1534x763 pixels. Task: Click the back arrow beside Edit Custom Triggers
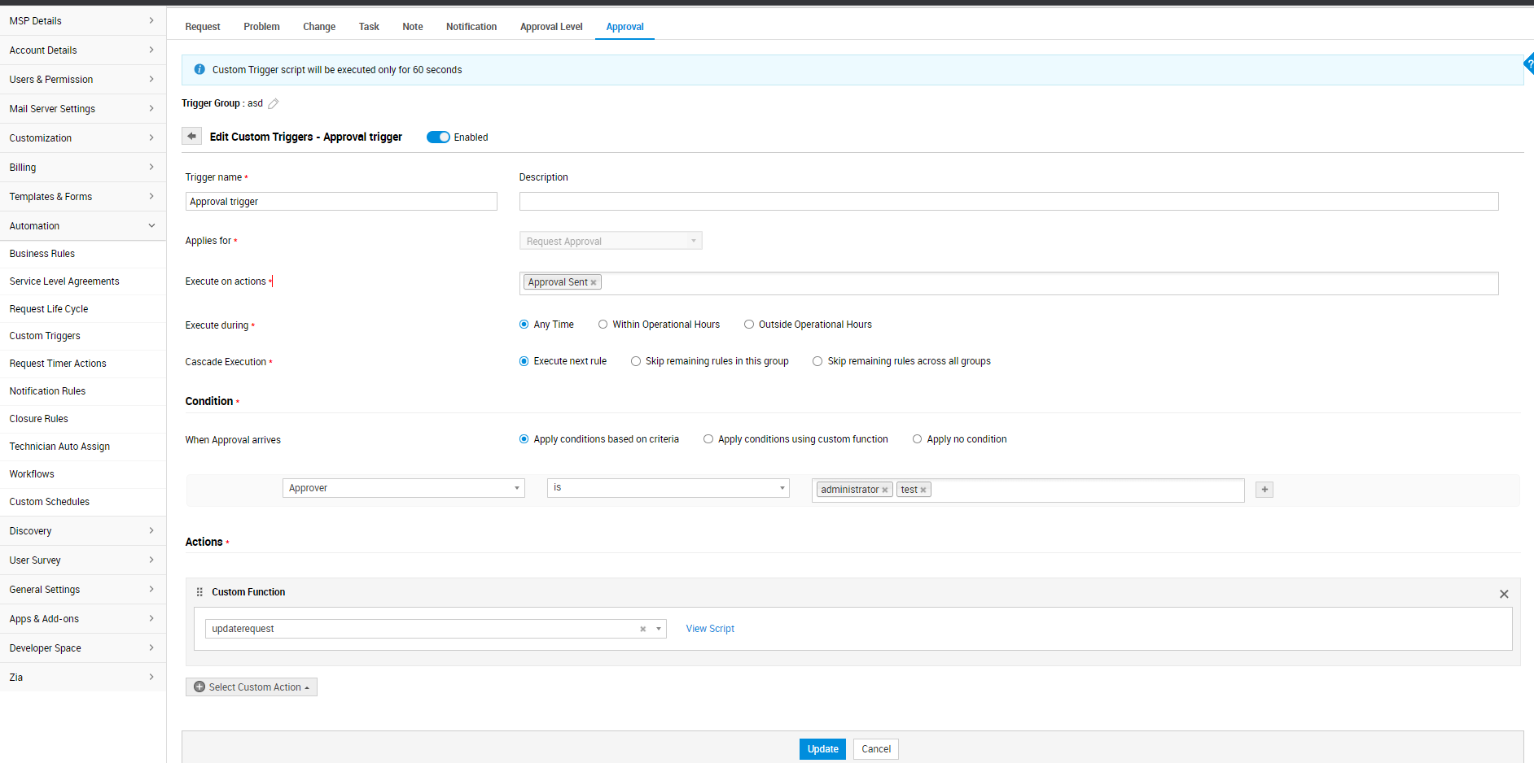click(x=191, y=137)
